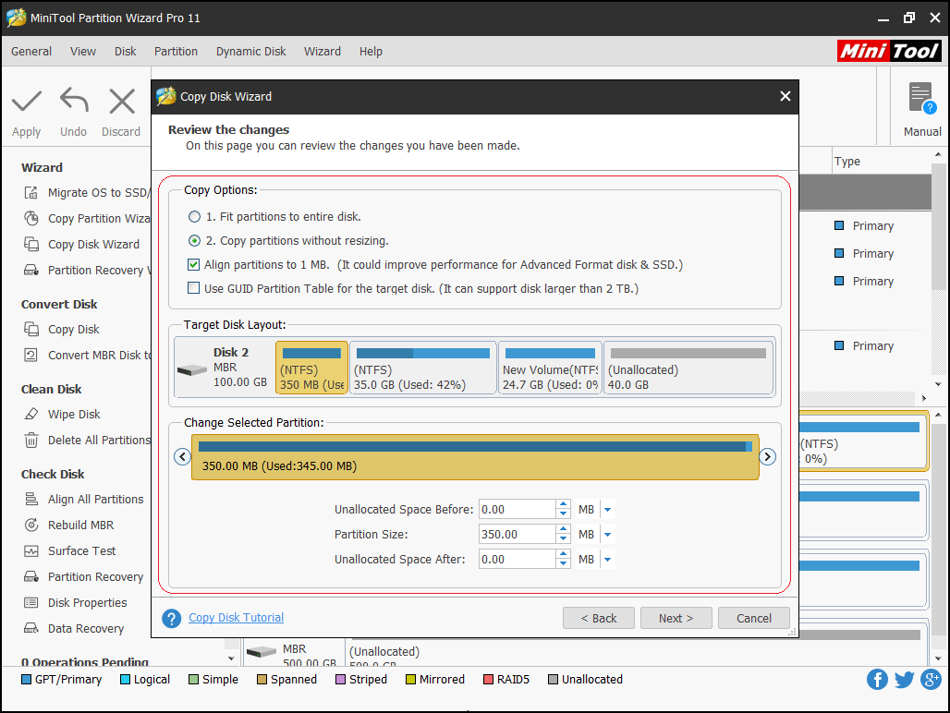This screenshot has width=950, height=713.
Task: Open the Help menu
Action: [x=371, y=52]
